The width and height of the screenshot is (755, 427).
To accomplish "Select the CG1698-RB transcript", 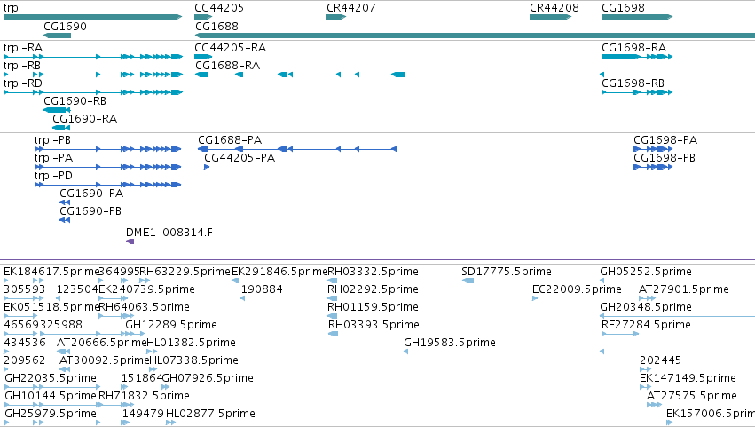I will point(637,92).
